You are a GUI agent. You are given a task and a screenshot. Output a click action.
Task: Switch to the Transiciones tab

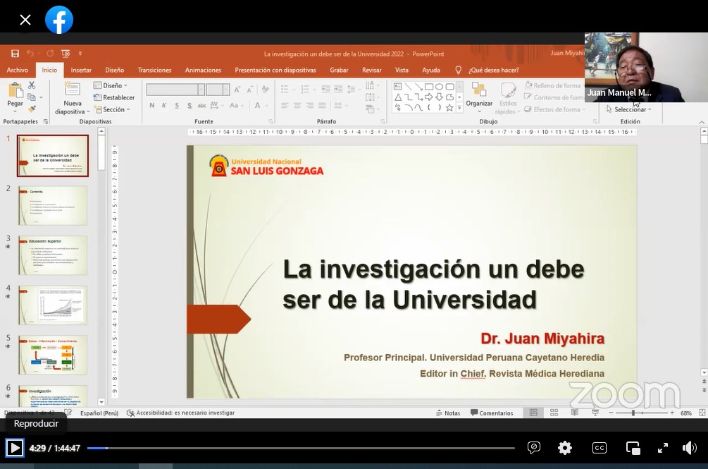(x=154, y=70)
